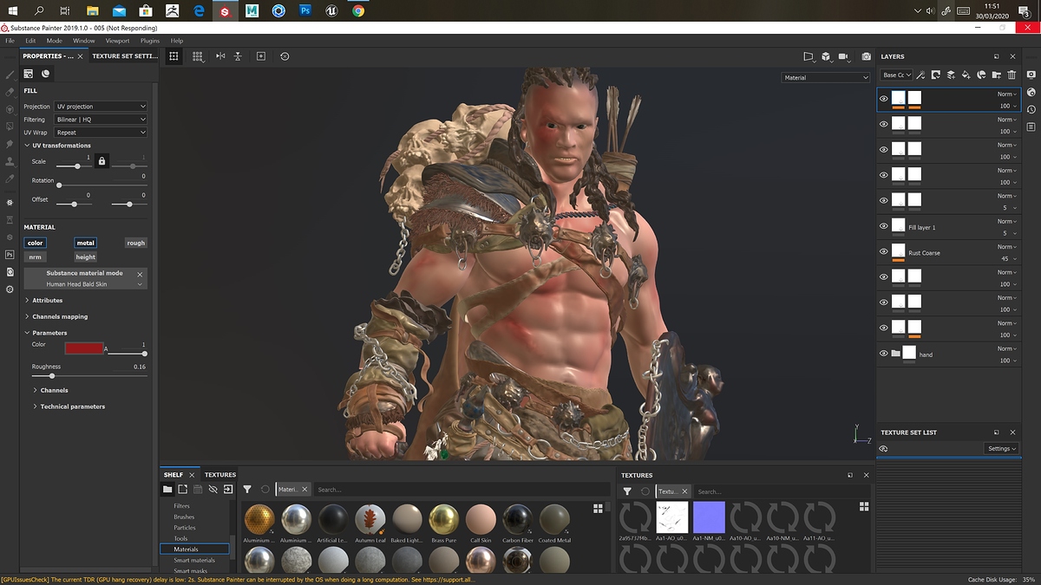The width and height of the screenshot is (1041, 585).
Task: Open the Filtering Bilinear HQ dropdown
Action: (101, 120)
